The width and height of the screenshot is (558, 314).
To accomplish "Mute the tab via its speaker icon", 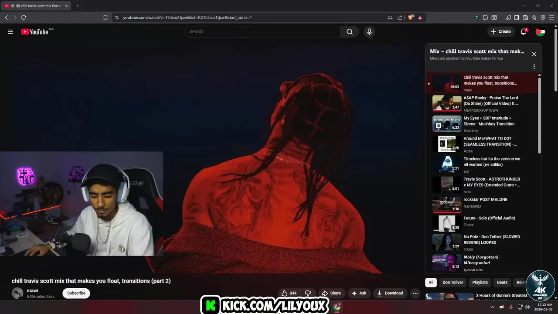I will (x=12, y=6).
